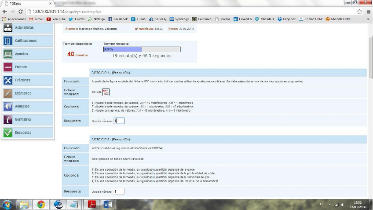Viewport: 373px width, 210px height.
Task: Open Tuenti bookmark
Action: coord(139,19)
